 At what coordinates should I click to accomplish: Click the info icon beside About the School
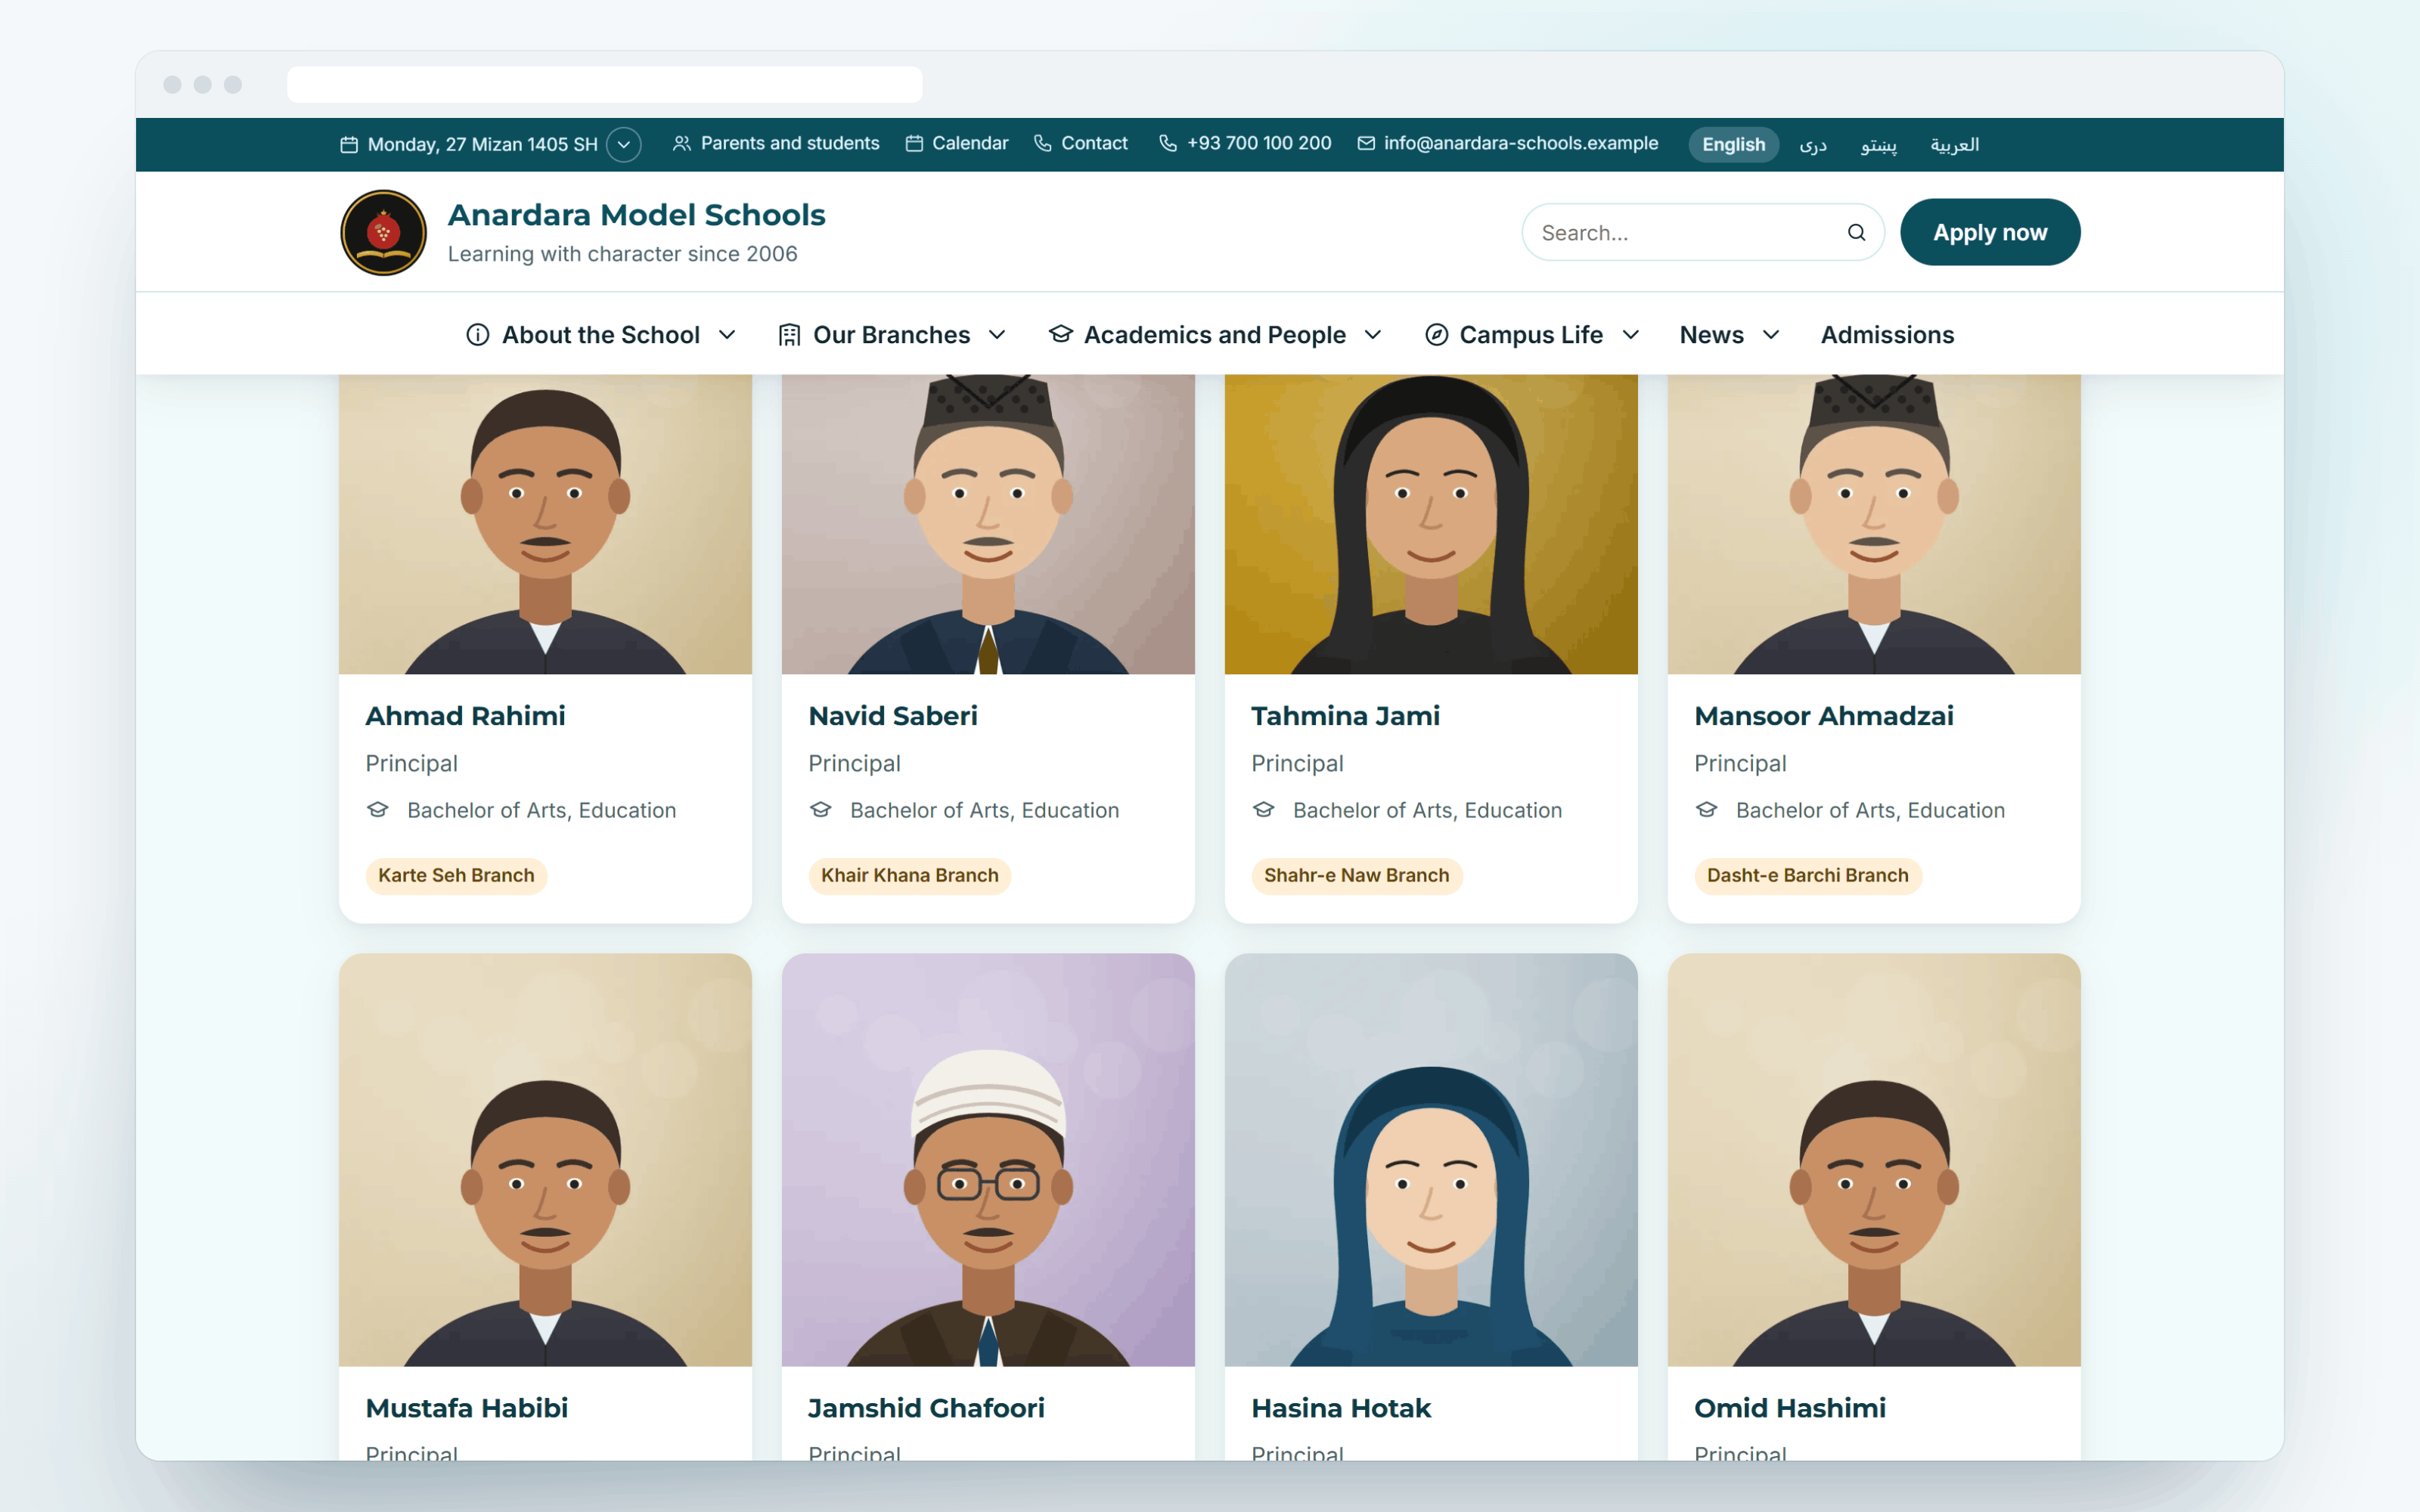(x=478, y=335)
